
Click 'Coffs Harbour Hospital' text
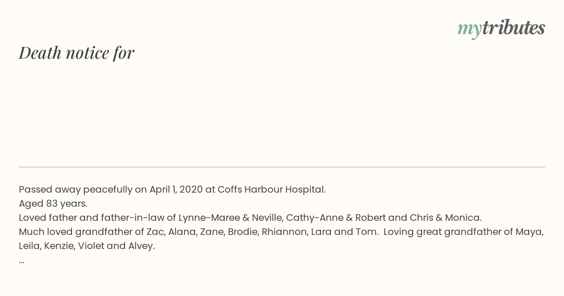tap(271, 189)
